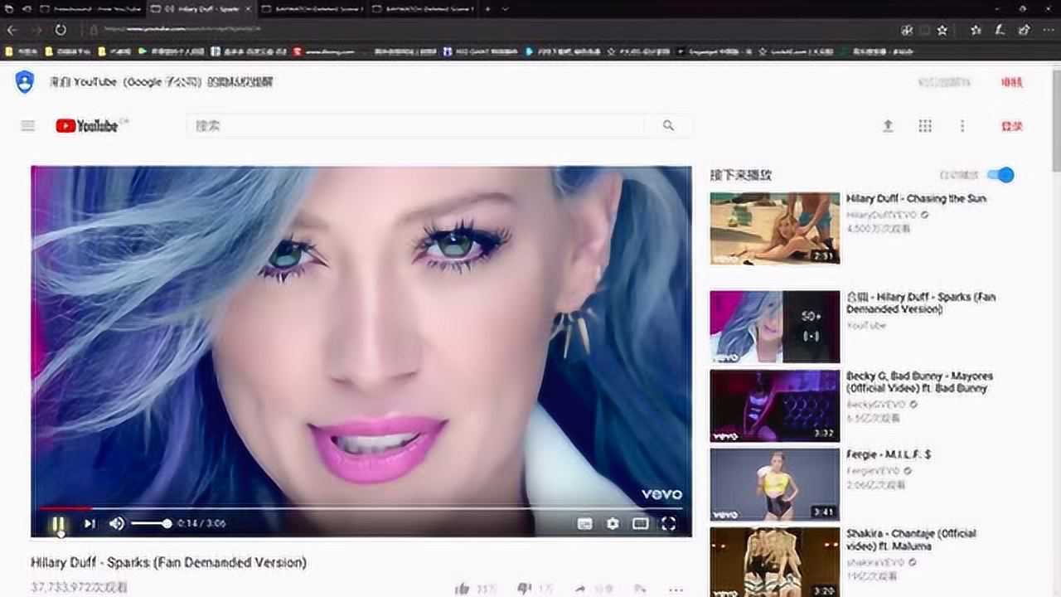Open the Mayores video thumbnail

point(774,406)
